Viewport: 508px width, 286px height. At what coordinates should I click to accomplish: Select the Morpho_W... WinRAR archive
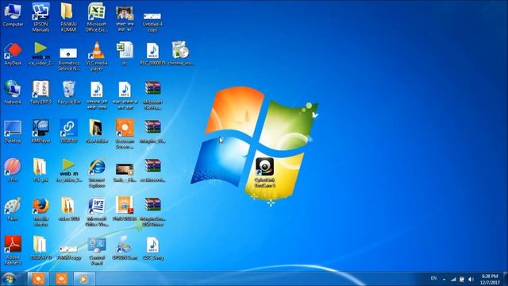click(152, 131)
